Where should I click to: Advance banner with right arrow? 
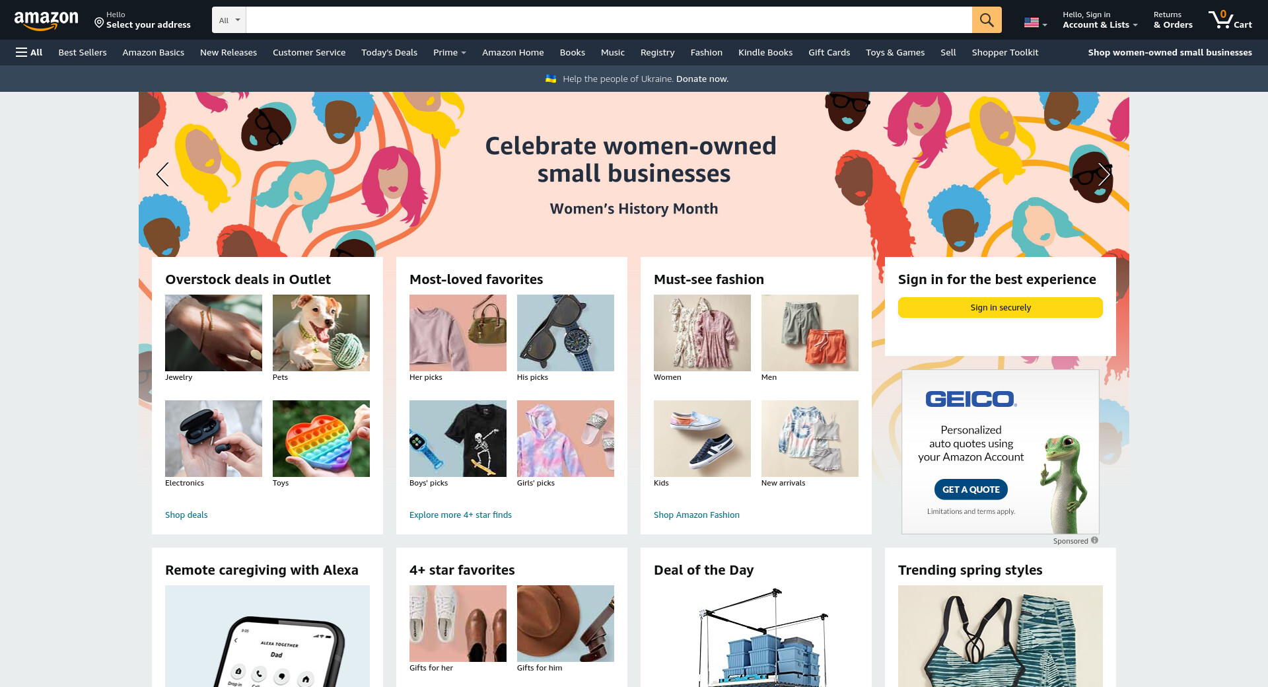[x=1104, y=174]
